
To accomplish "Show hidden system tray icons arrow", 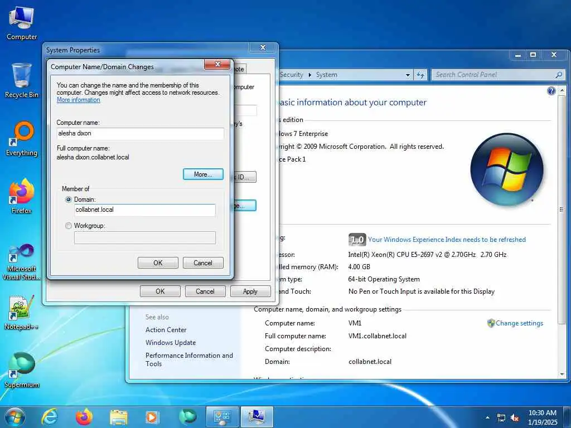I will [487, 417].
